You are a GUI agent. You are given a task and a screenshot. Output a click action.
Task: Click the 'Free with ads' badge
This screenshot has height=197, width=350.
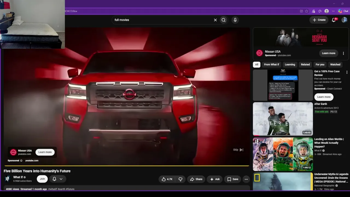coord(322,112)
